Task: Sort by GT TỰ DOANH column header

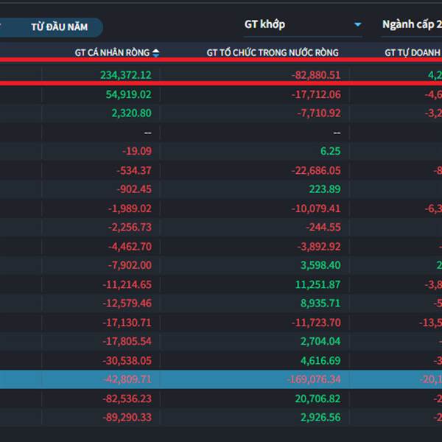Action: 413,53
